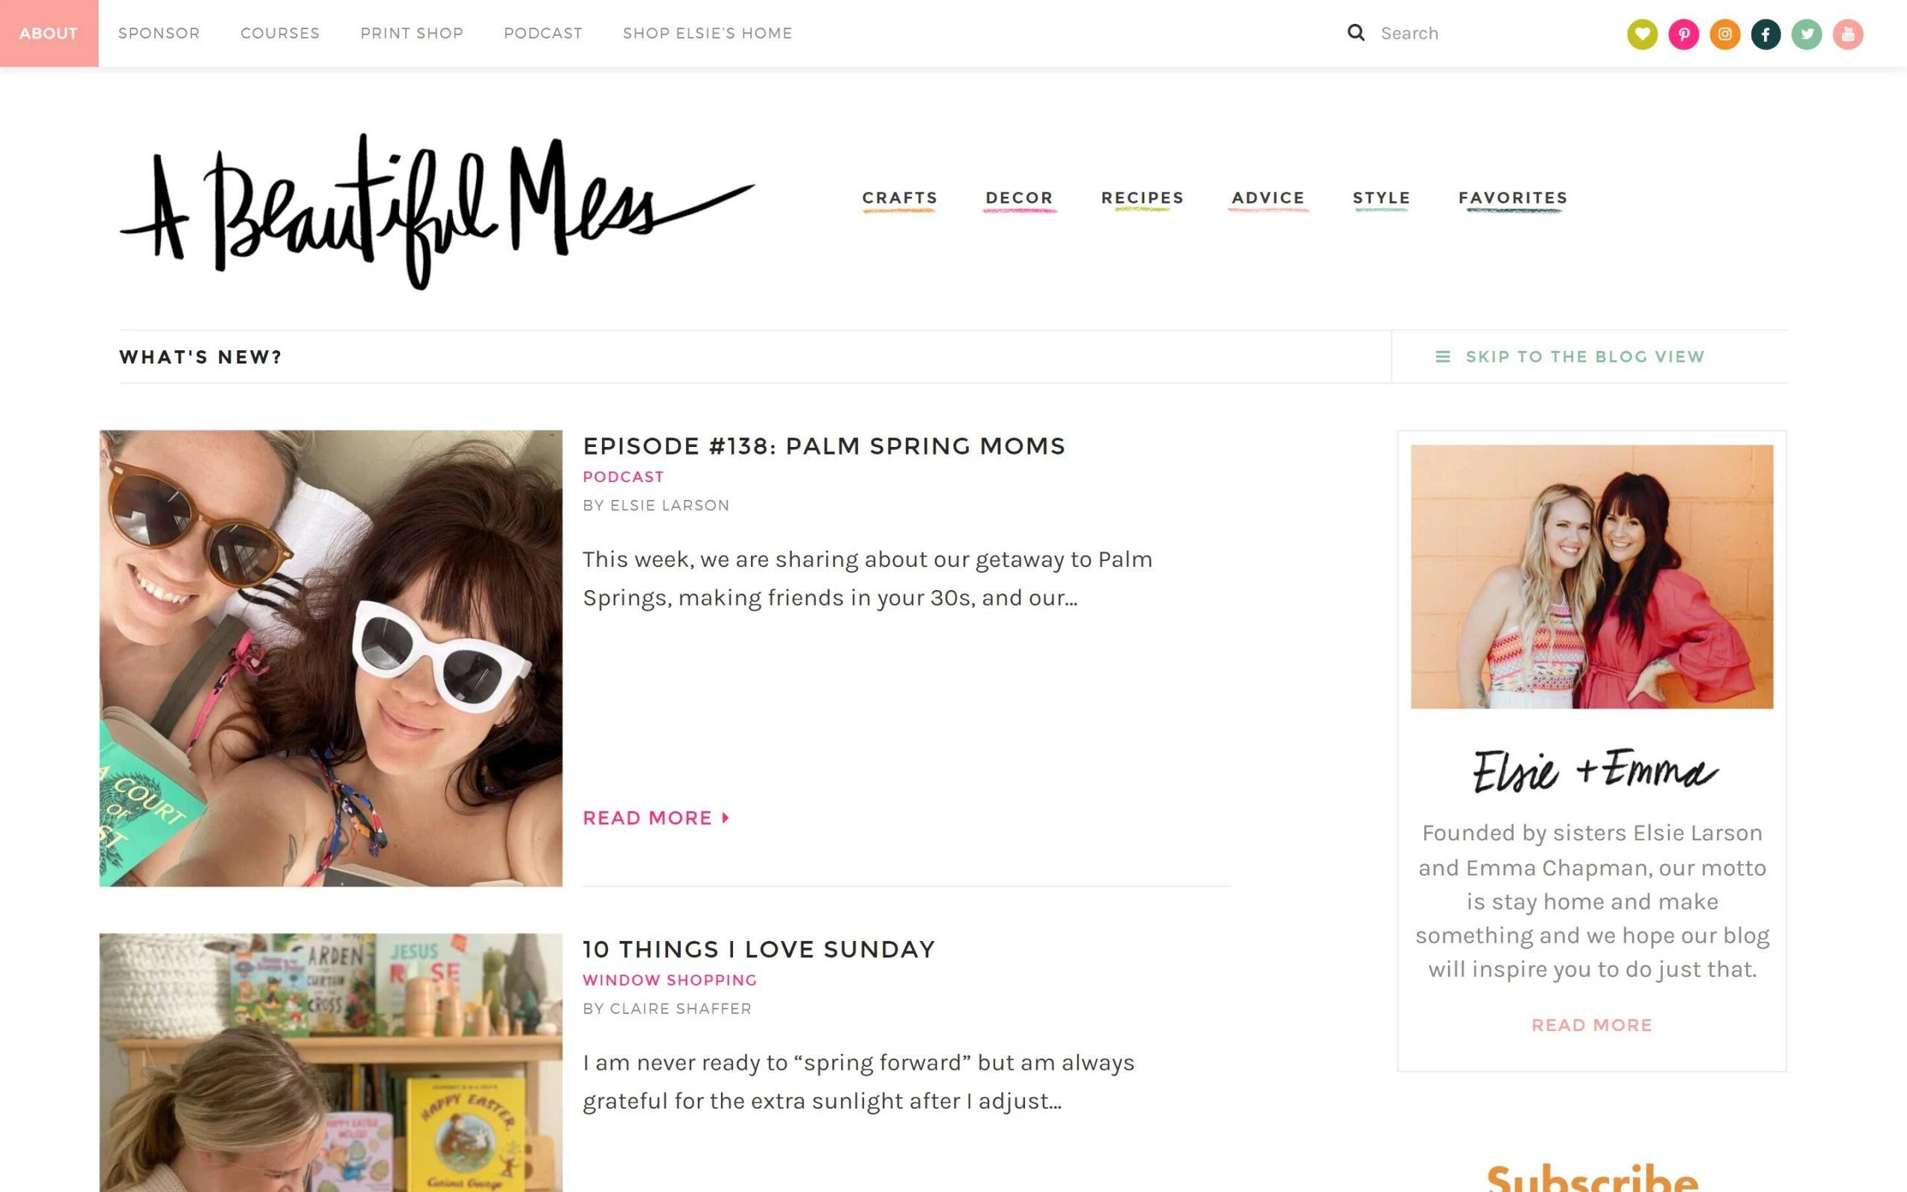
Task: Select the Advice category
Action: point(1268,199)
